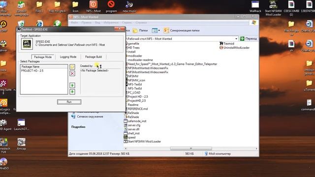The image size is (315, 177).
Task: Open the Сетевое окружение link in Explorer sidebar
Action: [x=88, y=117]
